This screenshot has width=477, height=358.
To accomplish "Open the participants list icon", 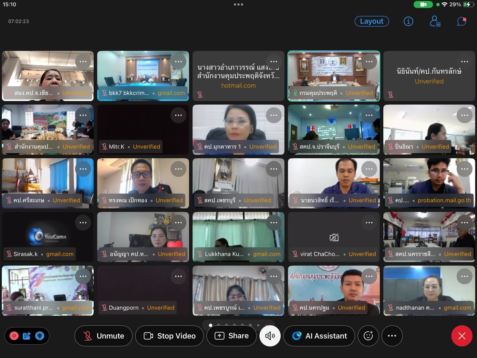I will 435,21.
